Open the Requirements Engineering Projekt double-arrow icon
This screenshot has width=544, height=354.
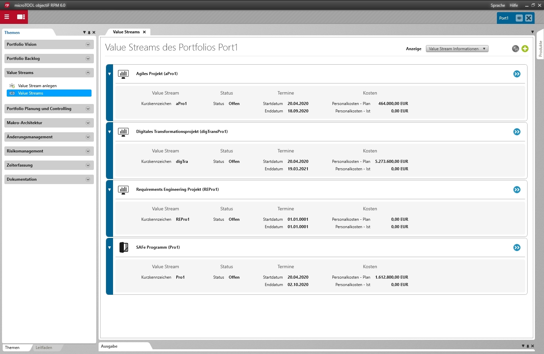point(517,190)
